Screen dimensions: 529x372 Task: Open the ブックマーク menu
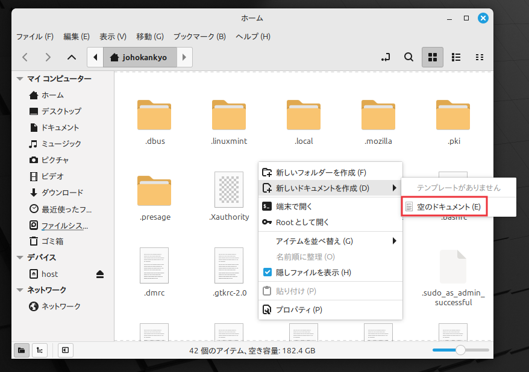point(199,36)
